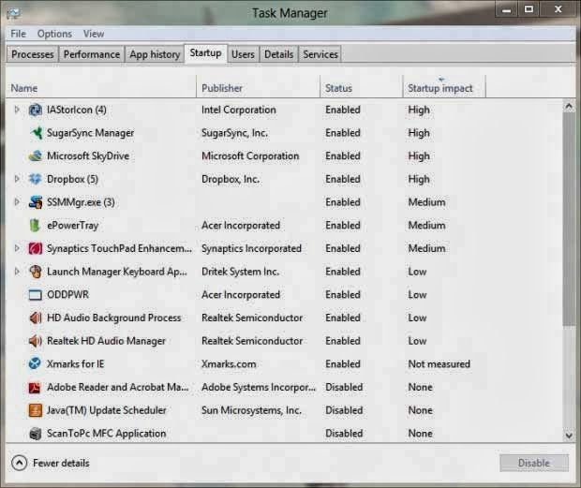Click the scrollbar down arrow
Viewport: 581px width, 488px height.
tap(569, 436)
